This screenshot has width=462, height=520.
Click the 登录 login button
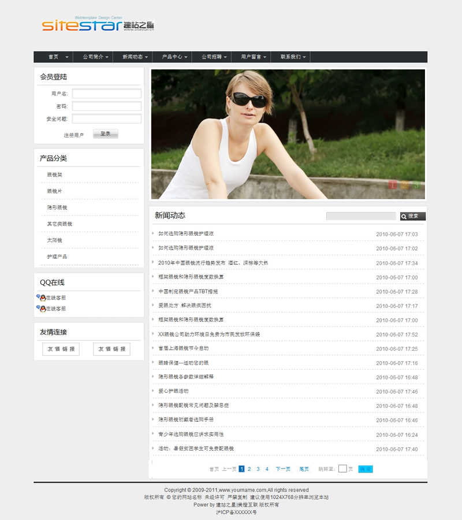106,134
